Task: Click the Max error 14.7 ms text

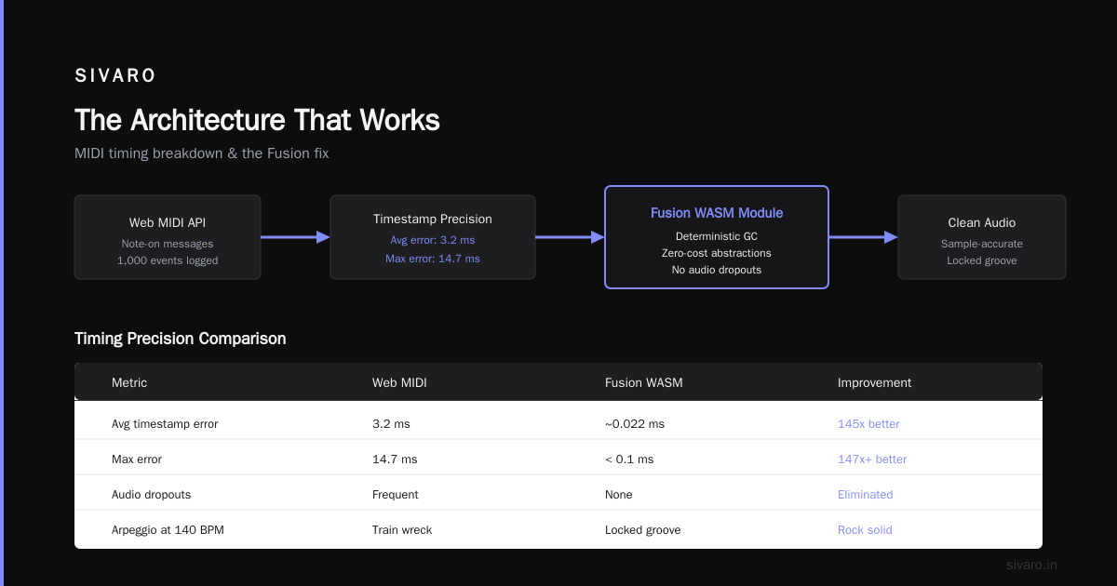Action: tap(433, 259)
